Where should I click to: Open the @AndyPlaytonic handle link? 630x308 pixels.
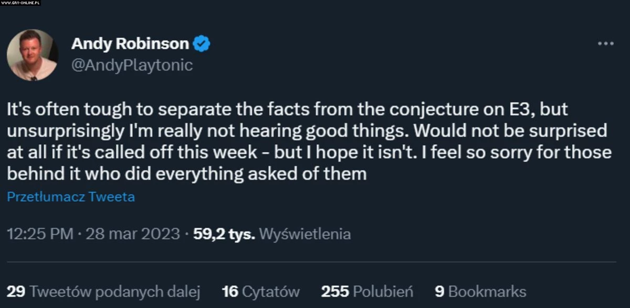click(x=132, y=66)
